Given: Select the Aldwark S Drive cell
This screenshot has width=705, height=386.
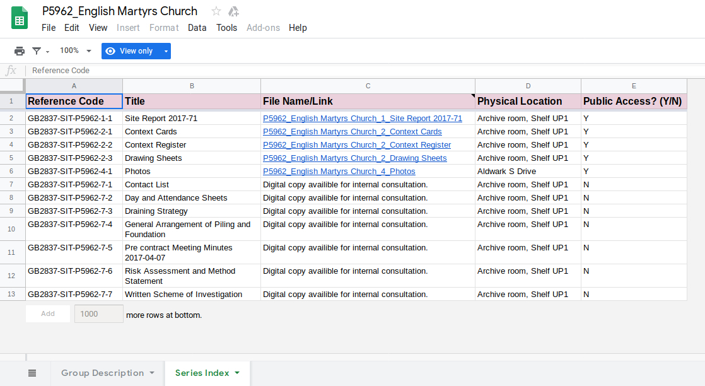Looking at the screenshot, I should coord(528,172).
